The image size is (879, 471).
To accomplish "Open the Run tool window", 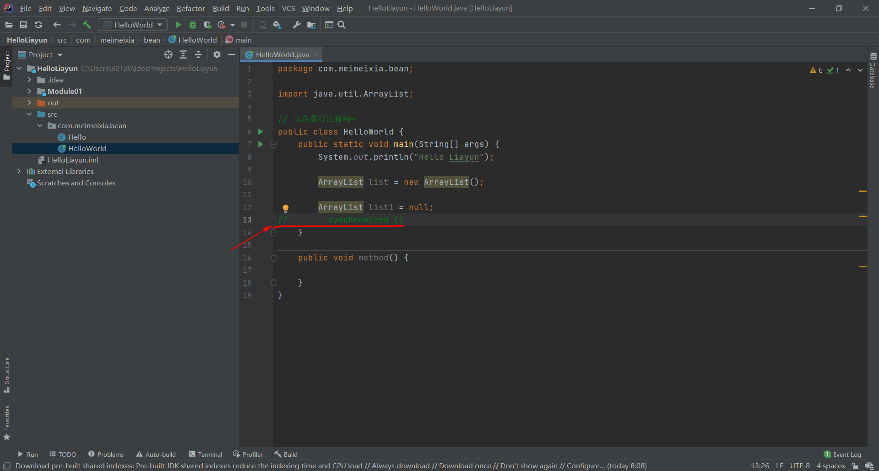I will coord(27,454).
